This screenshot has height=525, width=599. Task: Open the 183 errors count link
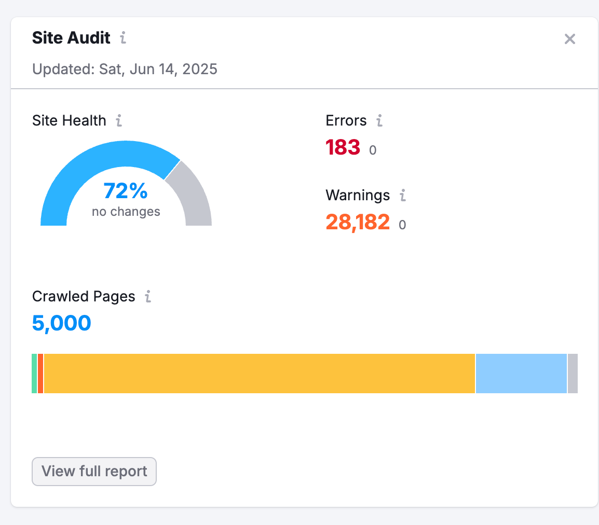[343, 147]
